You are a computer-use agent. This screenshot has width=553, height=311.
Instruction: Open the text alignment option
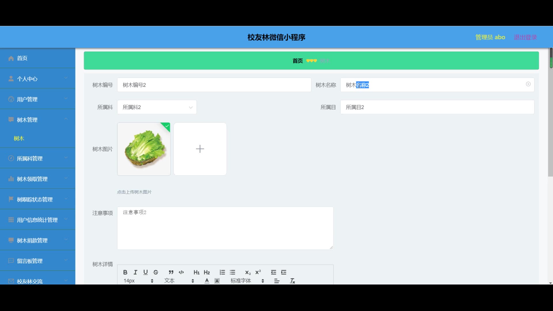pyautogui.click(x=277, y=281)
